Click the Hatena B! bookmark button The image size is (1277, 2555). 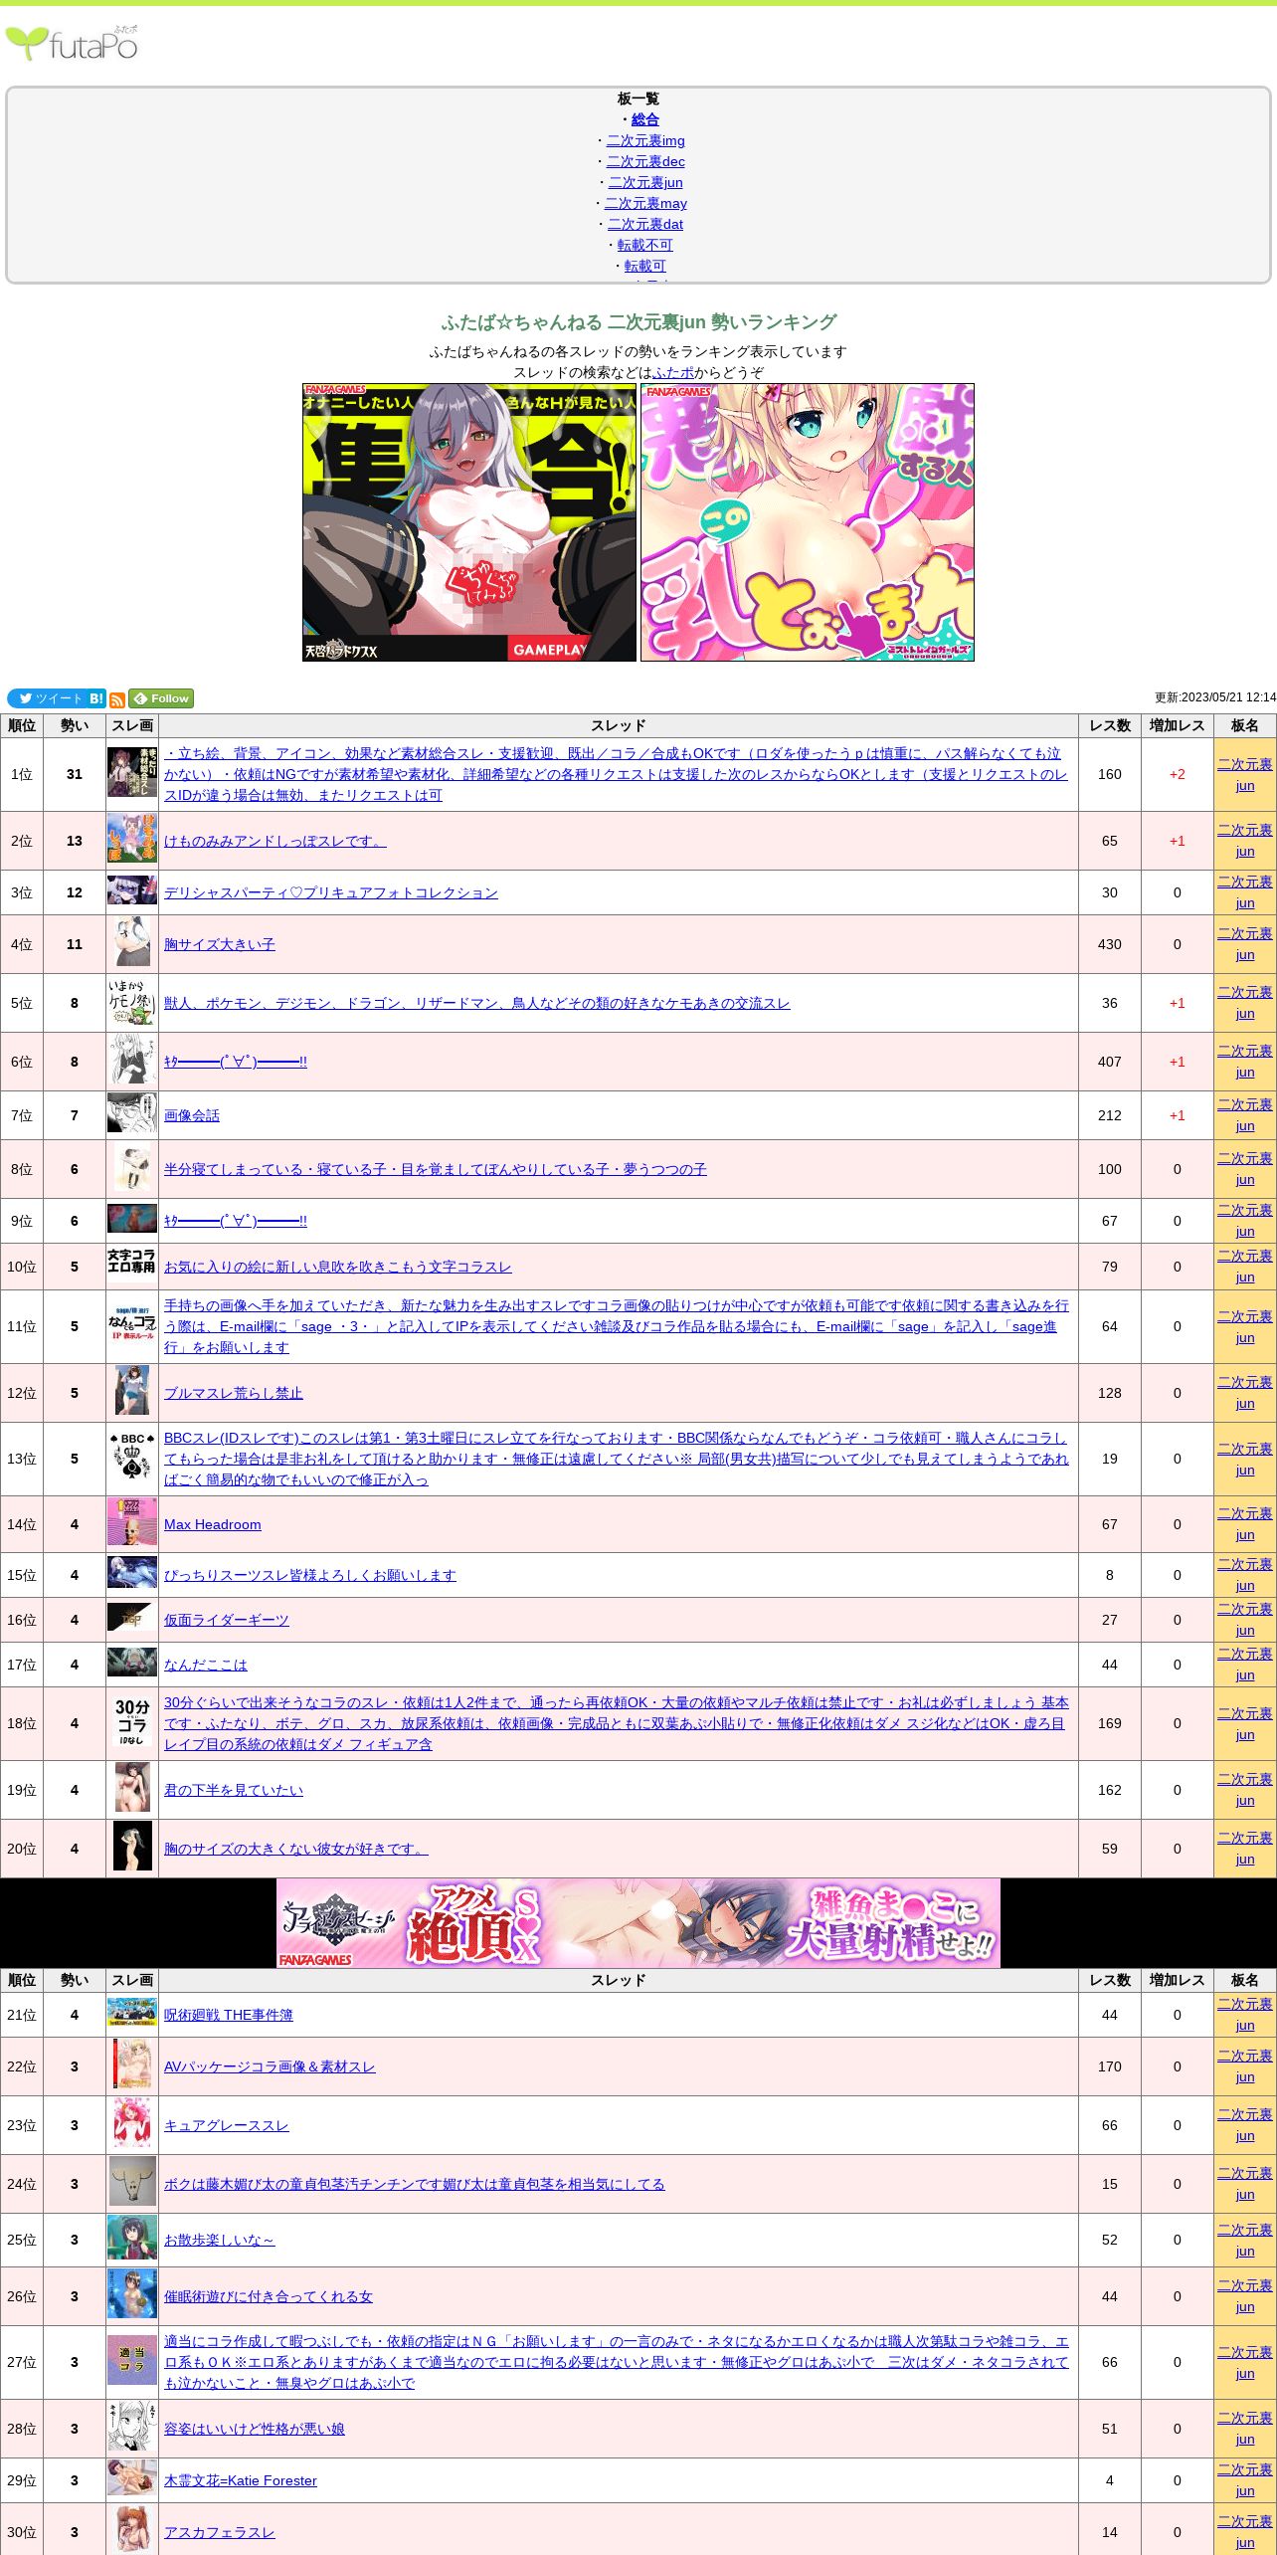click(x=96, y=698)
